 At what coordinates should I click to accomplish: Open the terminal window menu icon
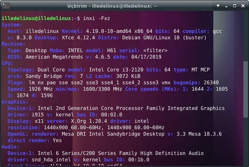[6, 6]
